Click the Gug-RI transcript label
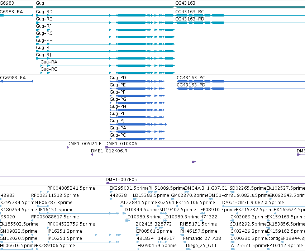305x251 pixels. pyautogui.click(x=43, y=48)
